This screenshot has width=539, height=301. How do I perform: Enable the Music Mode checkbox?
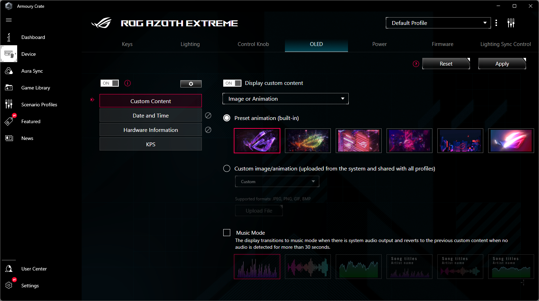(227, 233)
